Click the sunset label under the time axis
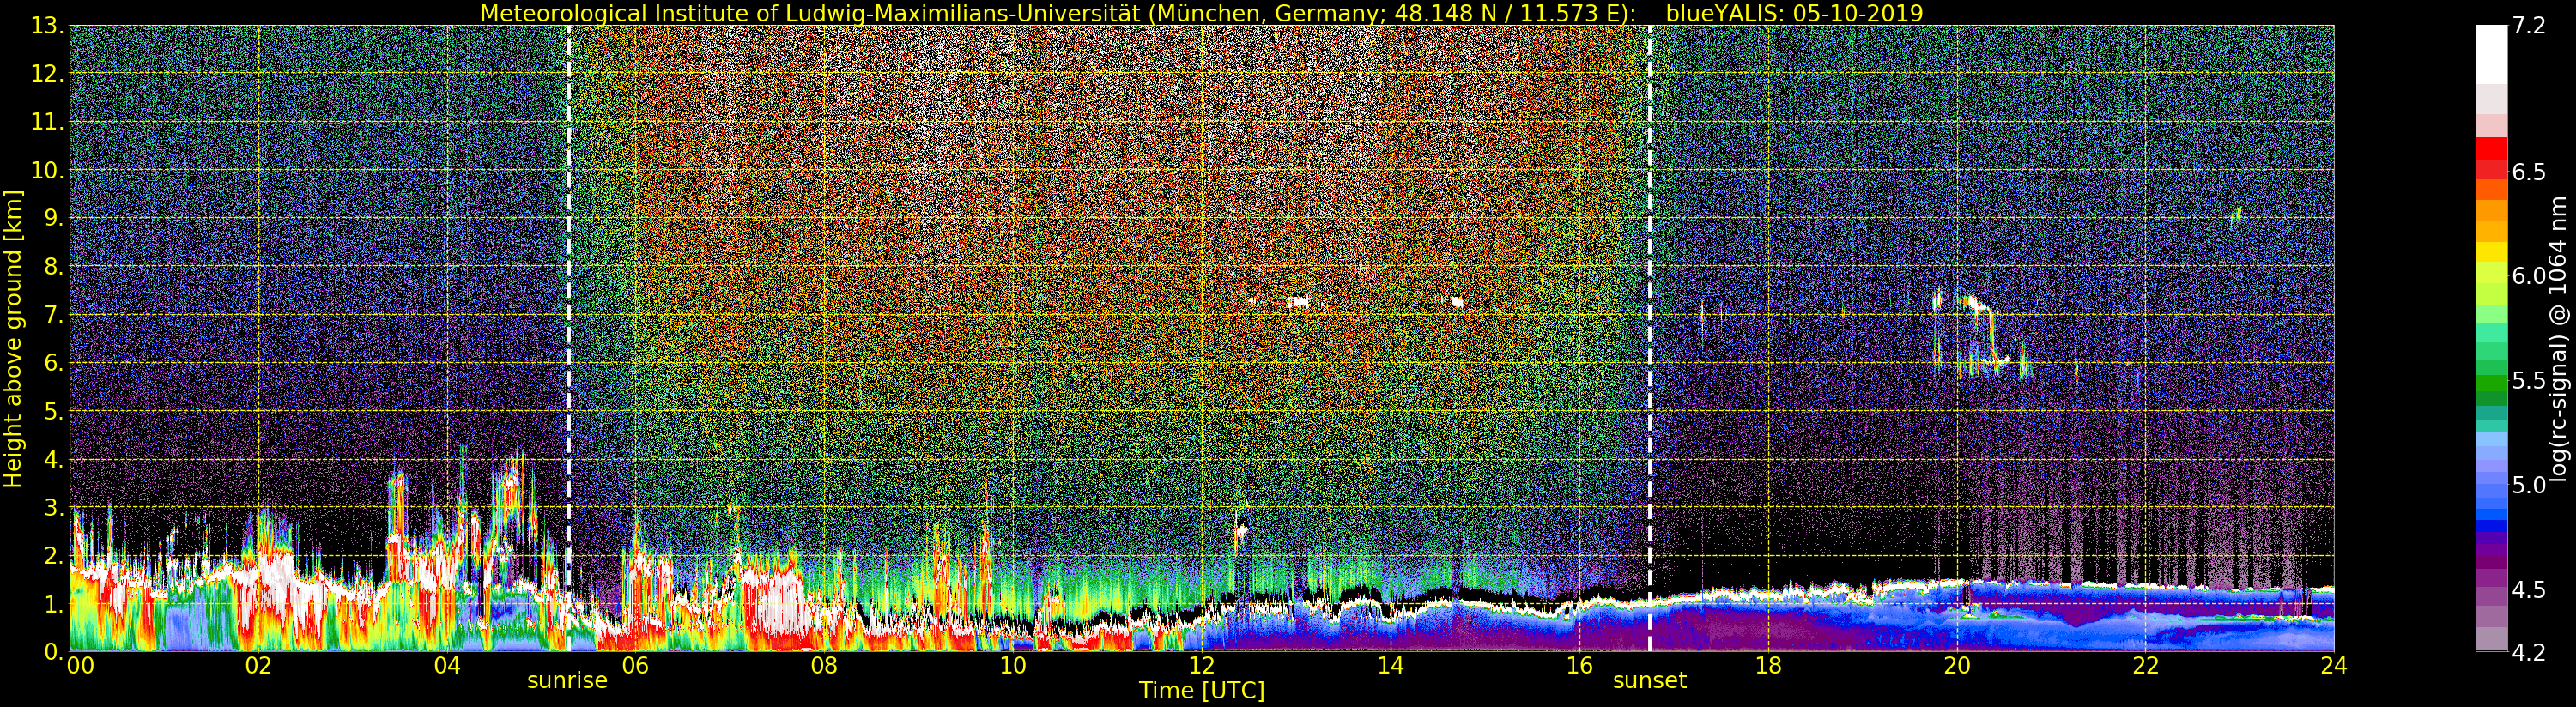2576x707 pixels. pos(1649,681)
